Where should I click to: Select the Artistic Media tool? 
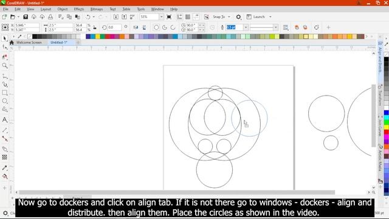click(4, 85)
